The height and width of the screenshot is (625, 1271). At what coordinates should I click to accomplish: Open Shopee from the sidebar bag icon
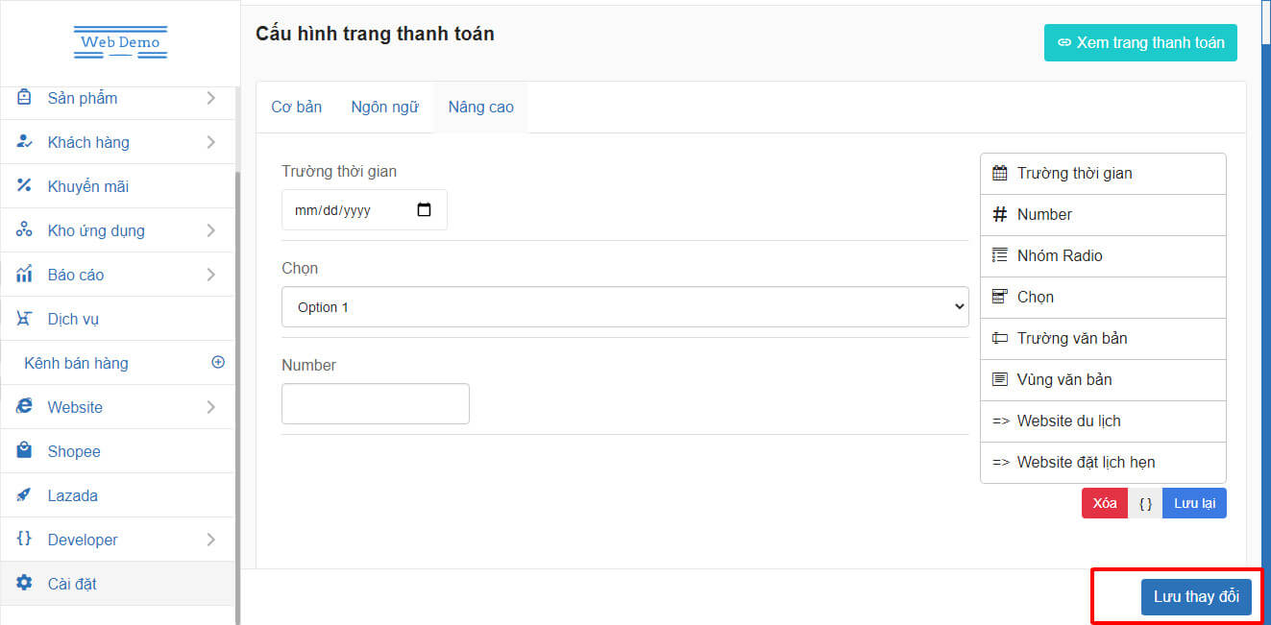click(25, 450)
